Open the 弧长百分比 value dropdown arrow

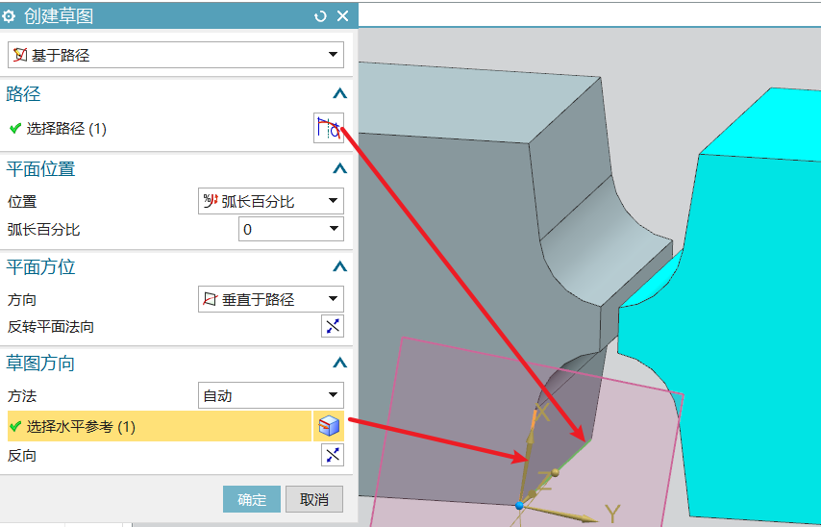(333, 229)
